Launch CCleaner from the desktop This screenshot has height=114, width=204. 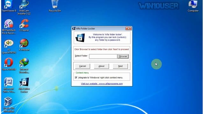point(24,25)
